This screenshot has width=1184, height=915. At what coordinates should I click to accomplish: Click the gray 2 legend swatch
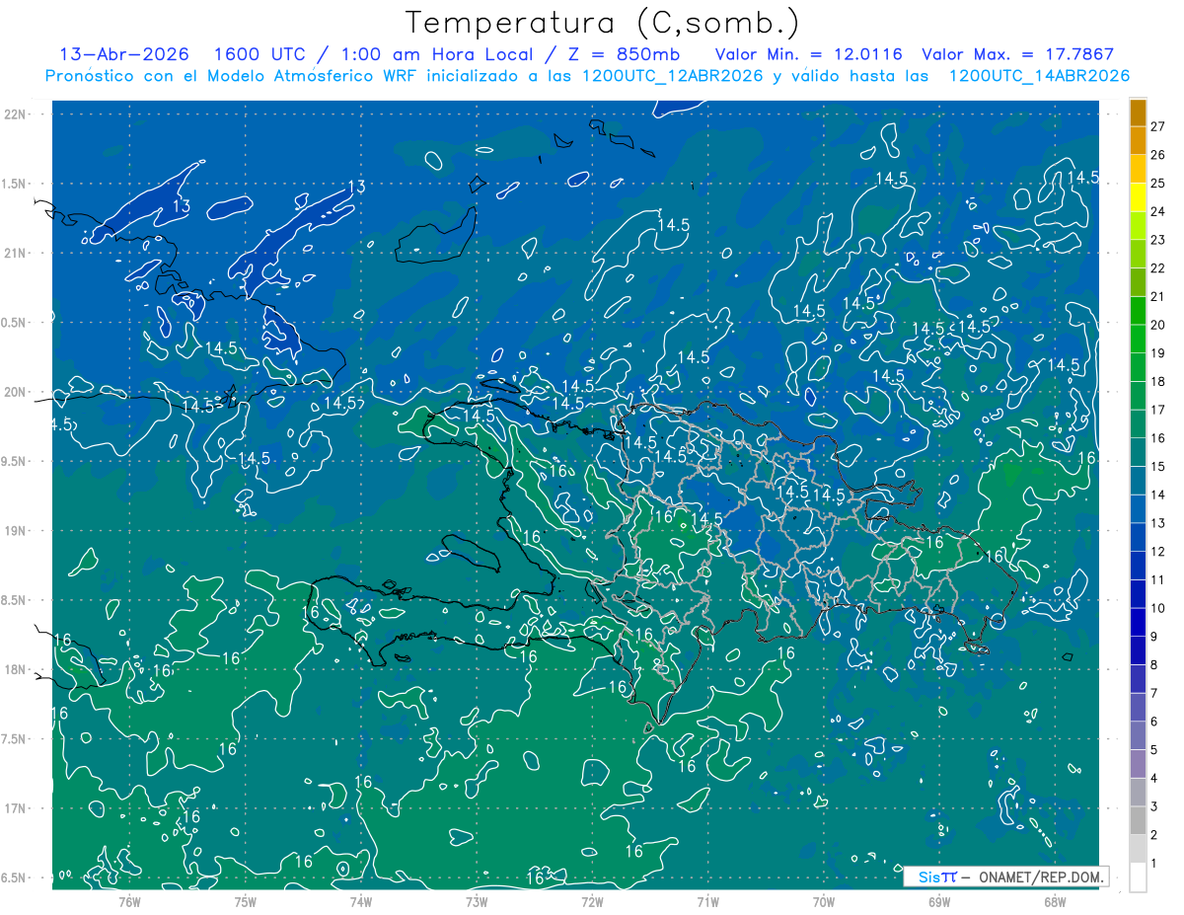1138,821
